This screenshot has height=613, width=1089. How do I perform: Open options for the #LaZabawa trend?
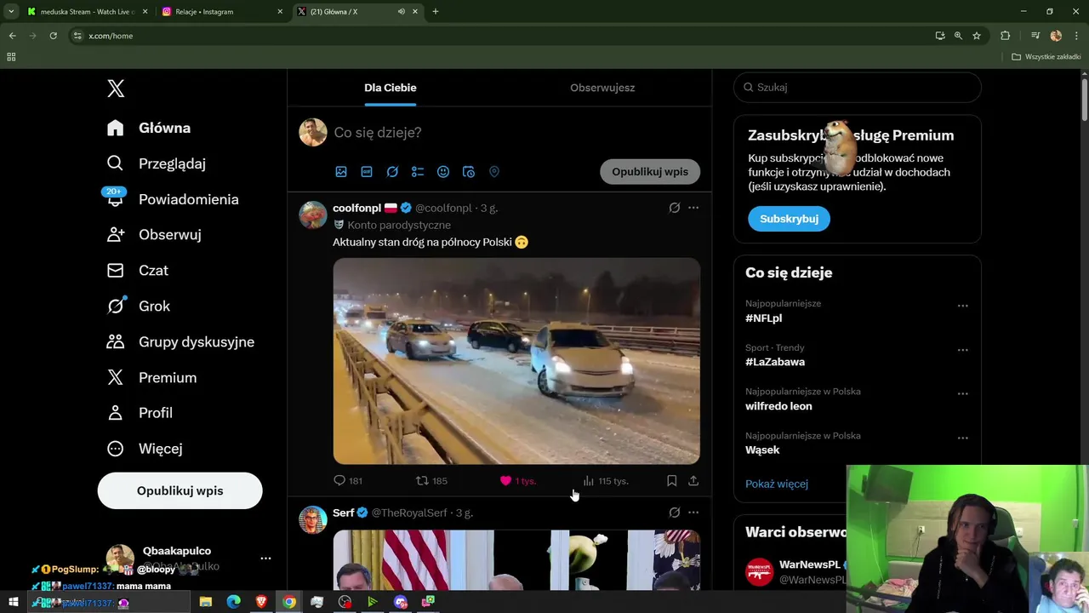click(x=963, y=350)
